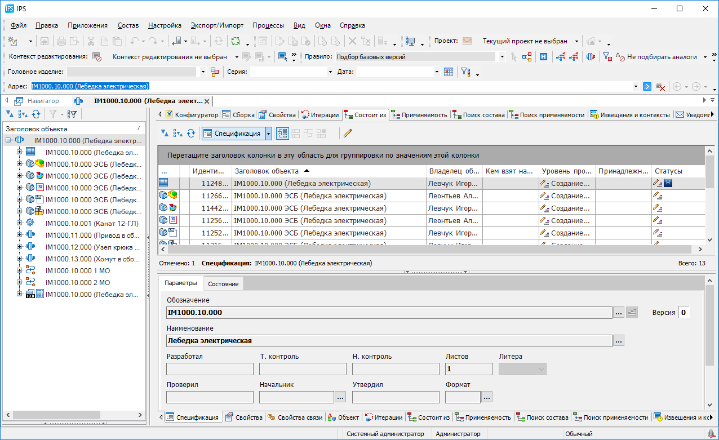Open the Процессы menu
The width and height of the screenshot is (719, 440).
coord(268,25)
